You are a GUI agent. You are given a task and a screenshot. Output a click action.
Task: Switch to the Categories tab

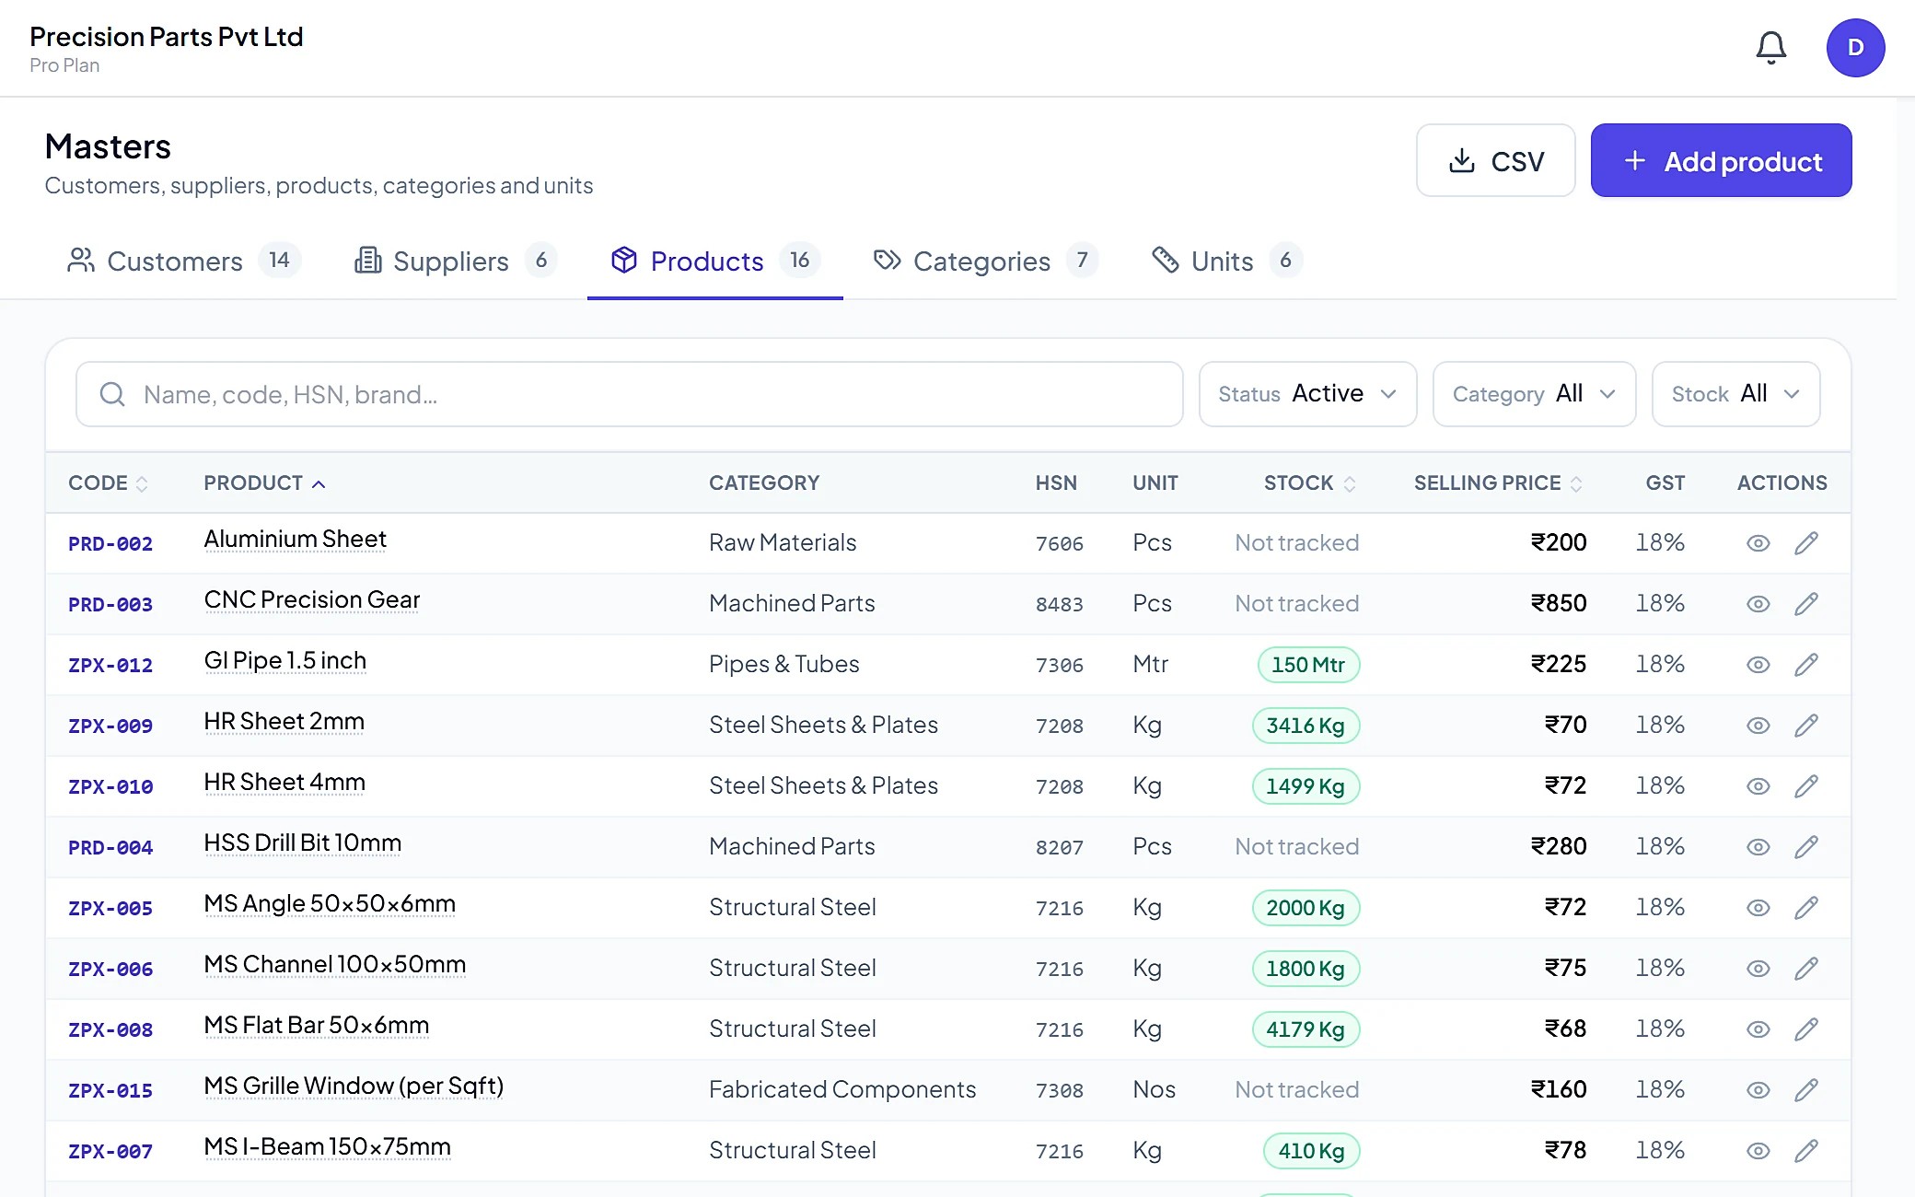point(985,261)
